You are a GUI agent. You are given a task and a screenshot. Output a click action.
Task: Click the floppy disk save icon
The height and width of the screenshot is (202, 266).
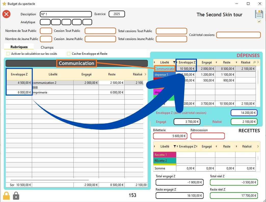click(259, 14)
